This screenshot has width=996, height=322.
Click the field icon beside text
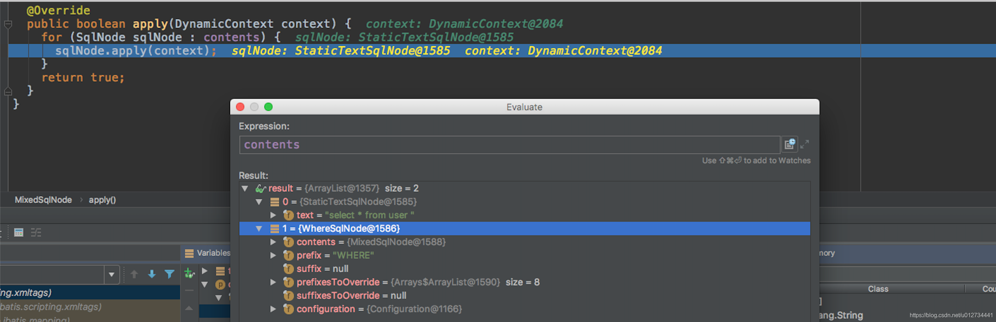pos(289,215)
